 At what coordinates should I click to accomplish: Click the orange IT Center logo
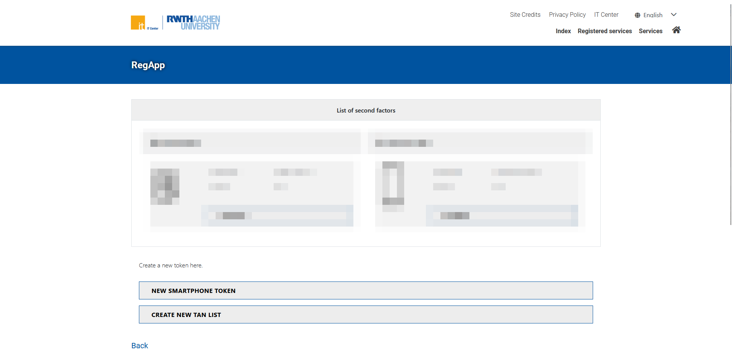(138, 23)
